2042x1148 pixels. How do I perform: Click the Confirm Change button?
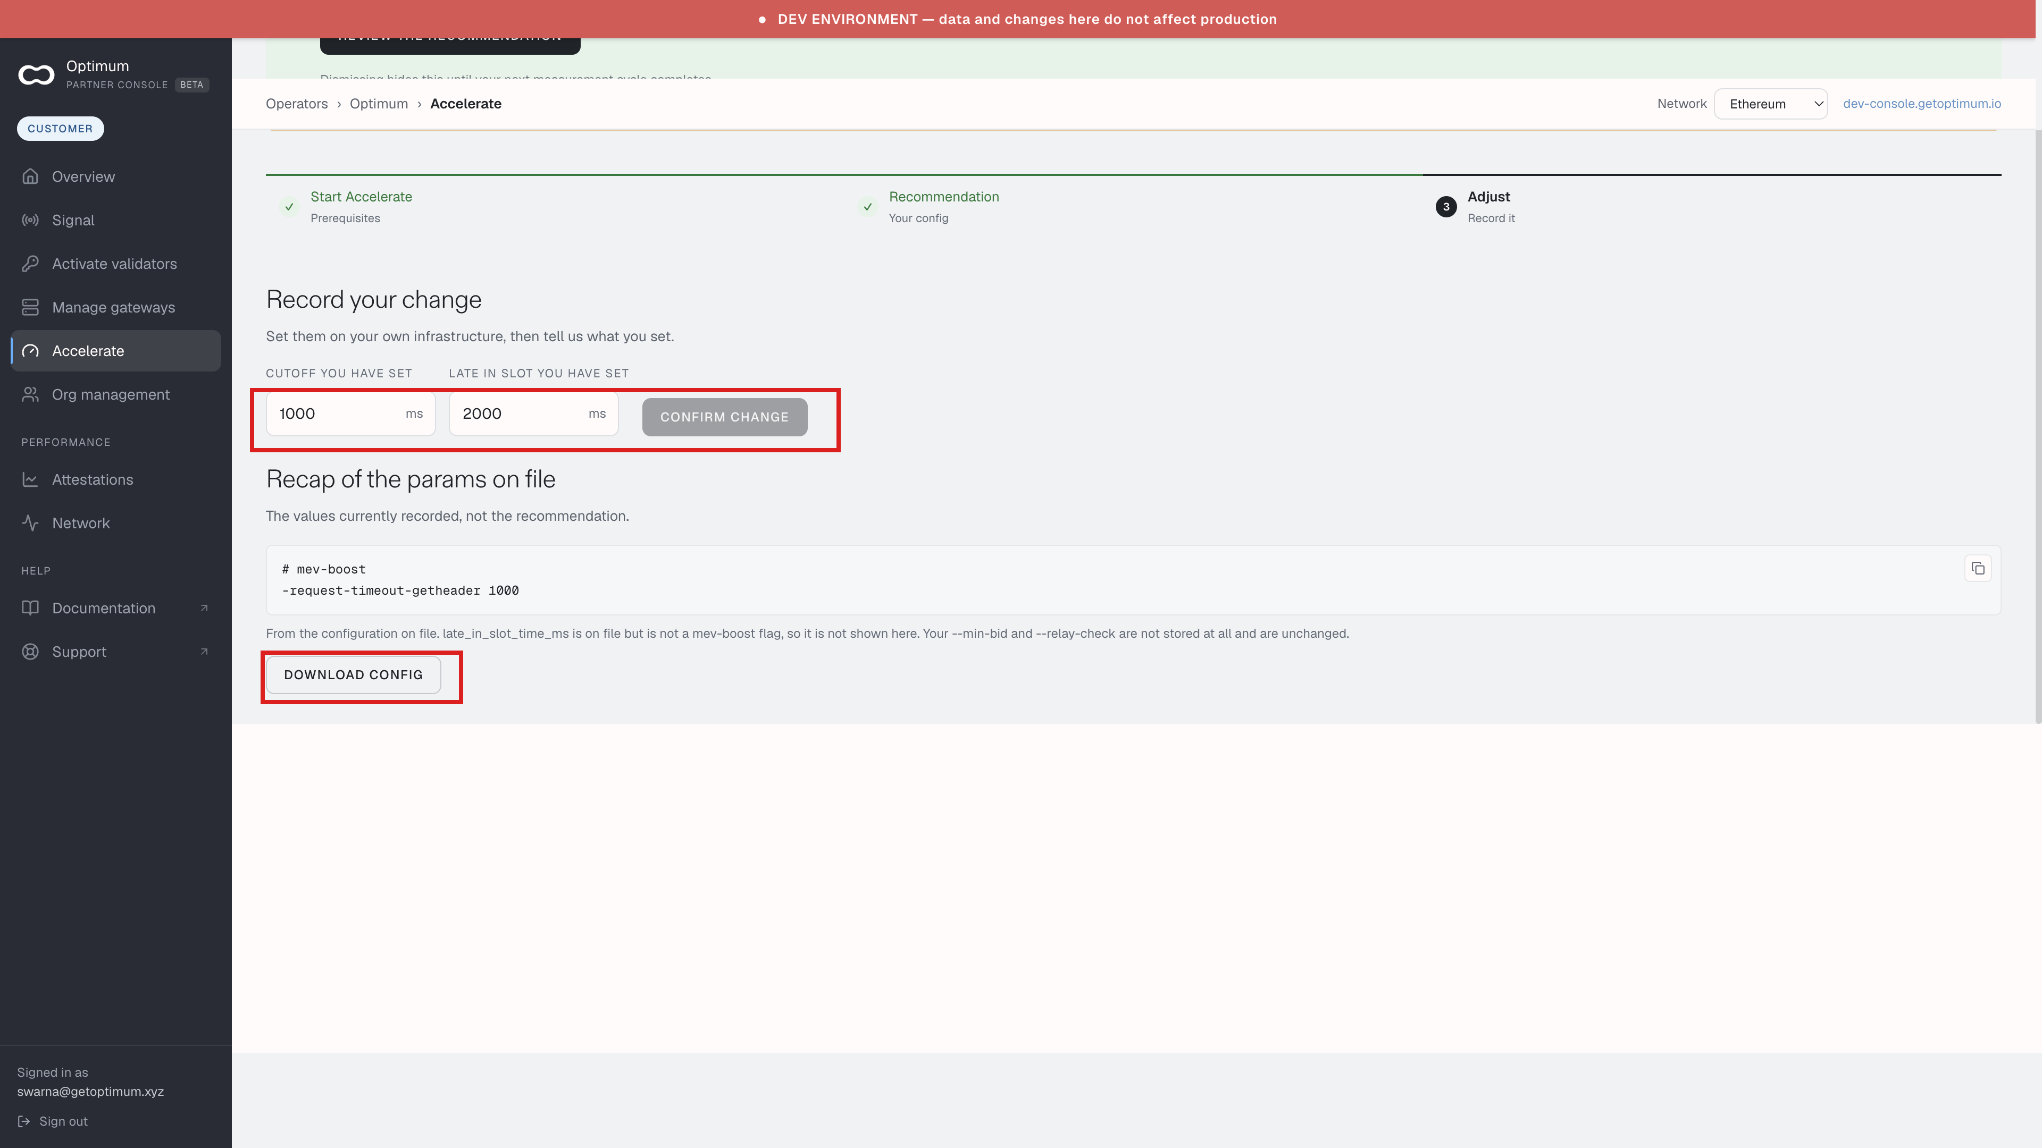pos(724,417)
